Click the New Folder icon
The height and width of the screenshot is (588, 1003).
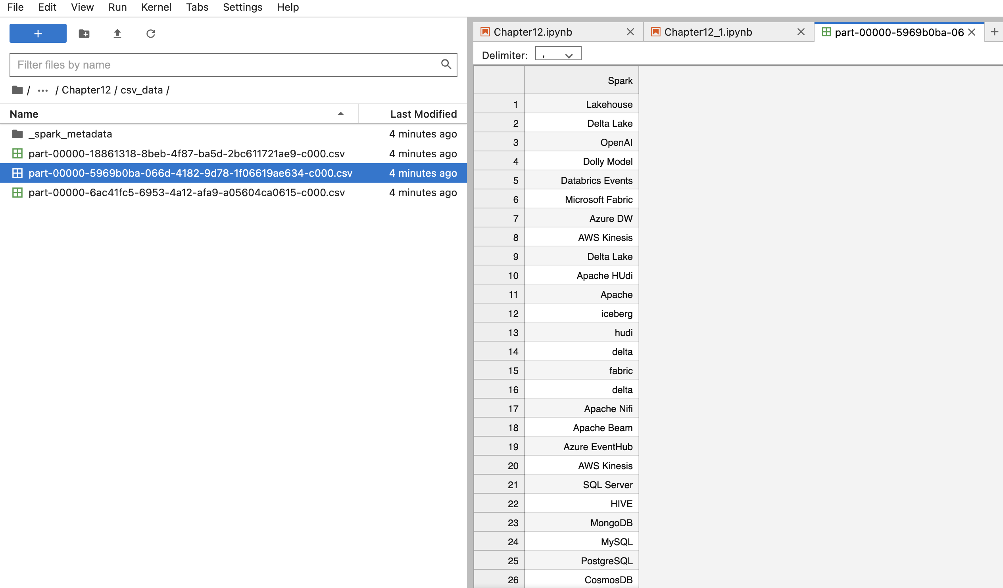84,33
